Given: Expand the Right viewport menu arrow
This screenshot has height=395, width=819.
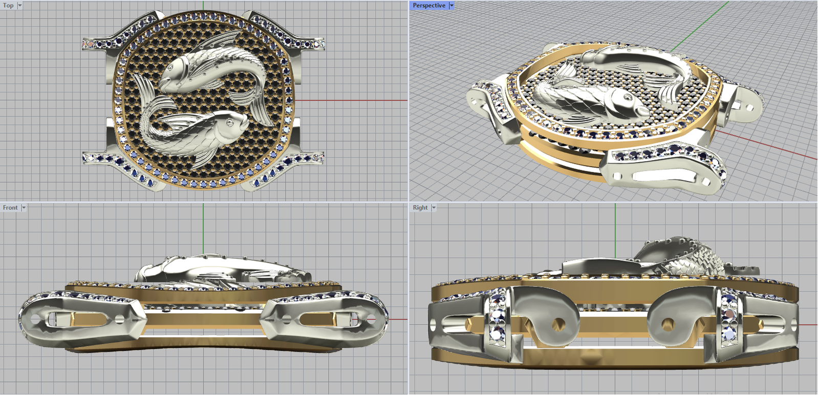Looking at the screenshot, I should [434, 208].
